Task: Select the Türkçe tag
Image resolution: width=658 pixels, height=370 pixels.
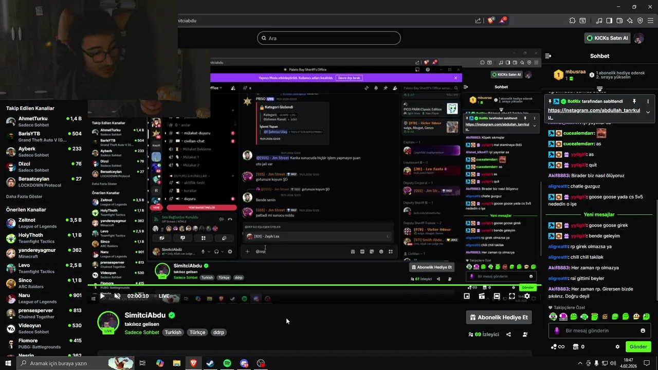Action: pos(197,332)
